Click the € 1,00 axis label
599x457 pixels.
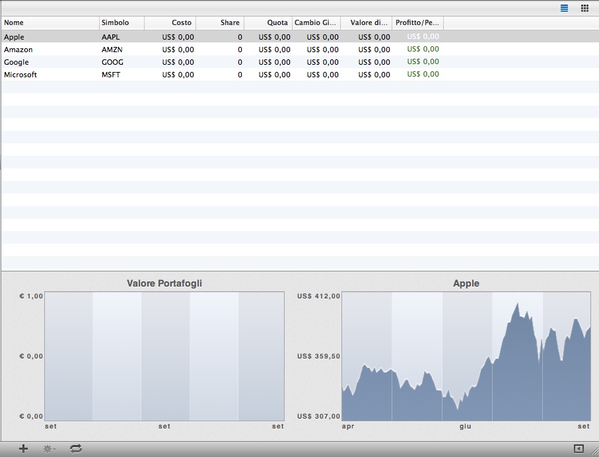pyautogui.click(x=31, y=296)
